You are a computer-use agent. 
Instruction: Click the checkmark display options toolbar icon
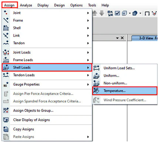click(x=117, y=13)
